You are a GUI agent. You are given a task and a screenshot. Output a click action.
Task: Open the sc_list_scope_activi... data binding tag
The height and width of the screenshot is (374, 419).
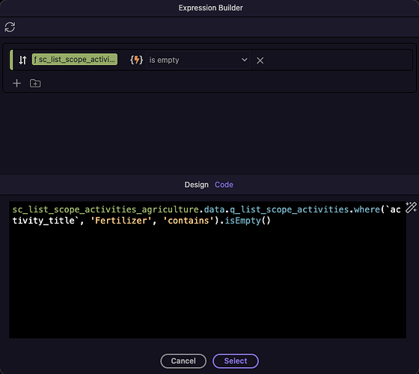pyautogui.click(x=75, y=59)
